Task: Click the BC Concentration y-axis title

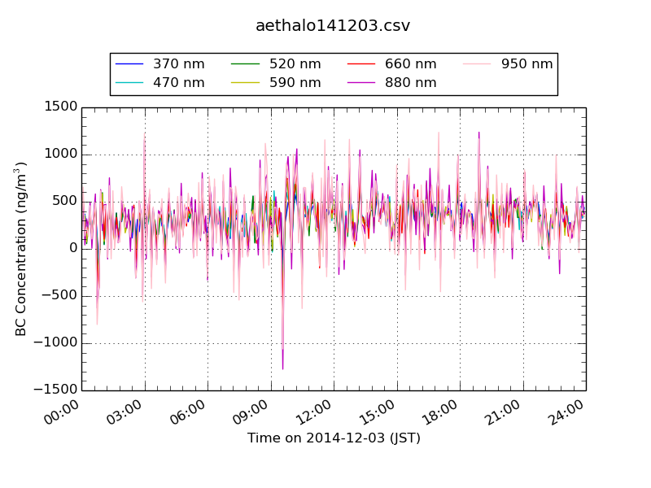Action: (x=20, y=249)
